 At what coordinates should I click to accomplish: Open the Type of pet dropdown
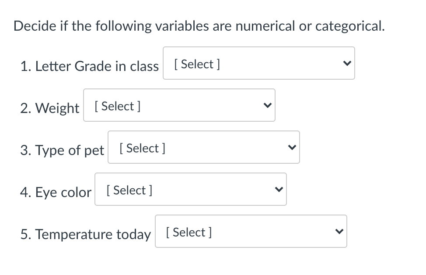(203, 148)
